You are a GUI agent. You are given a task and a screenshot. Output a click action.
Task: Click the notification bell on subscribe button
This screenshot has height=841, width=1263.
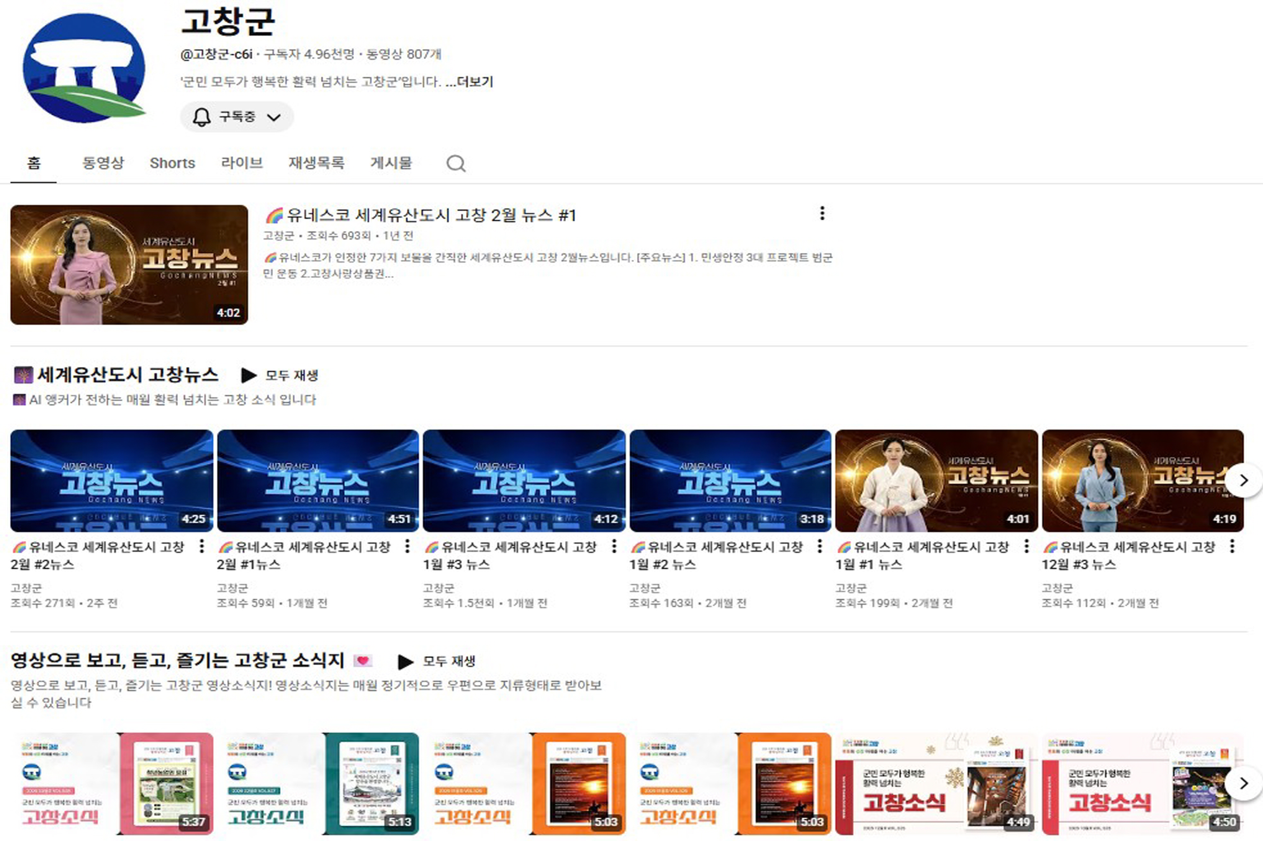201,117
